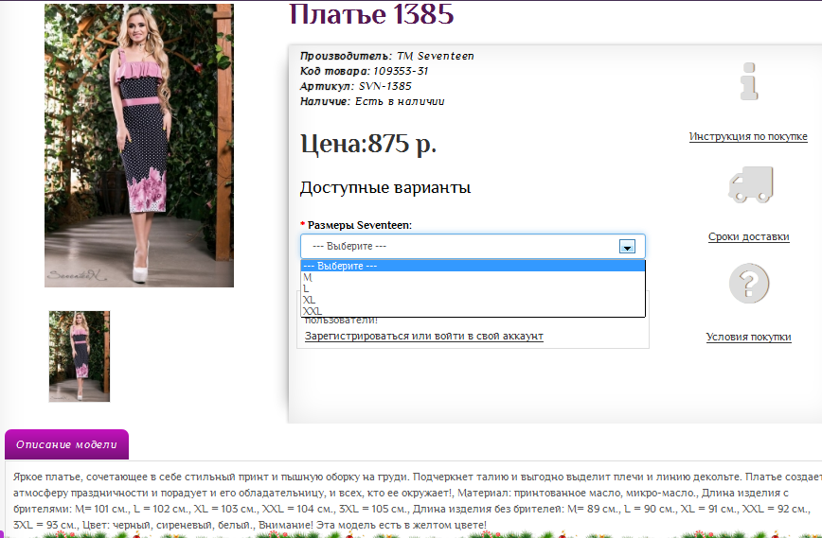Viewport: 822px width, 538px height.
Task: Click the TM Seventeen manufacturer name
Action: (435, 56)
